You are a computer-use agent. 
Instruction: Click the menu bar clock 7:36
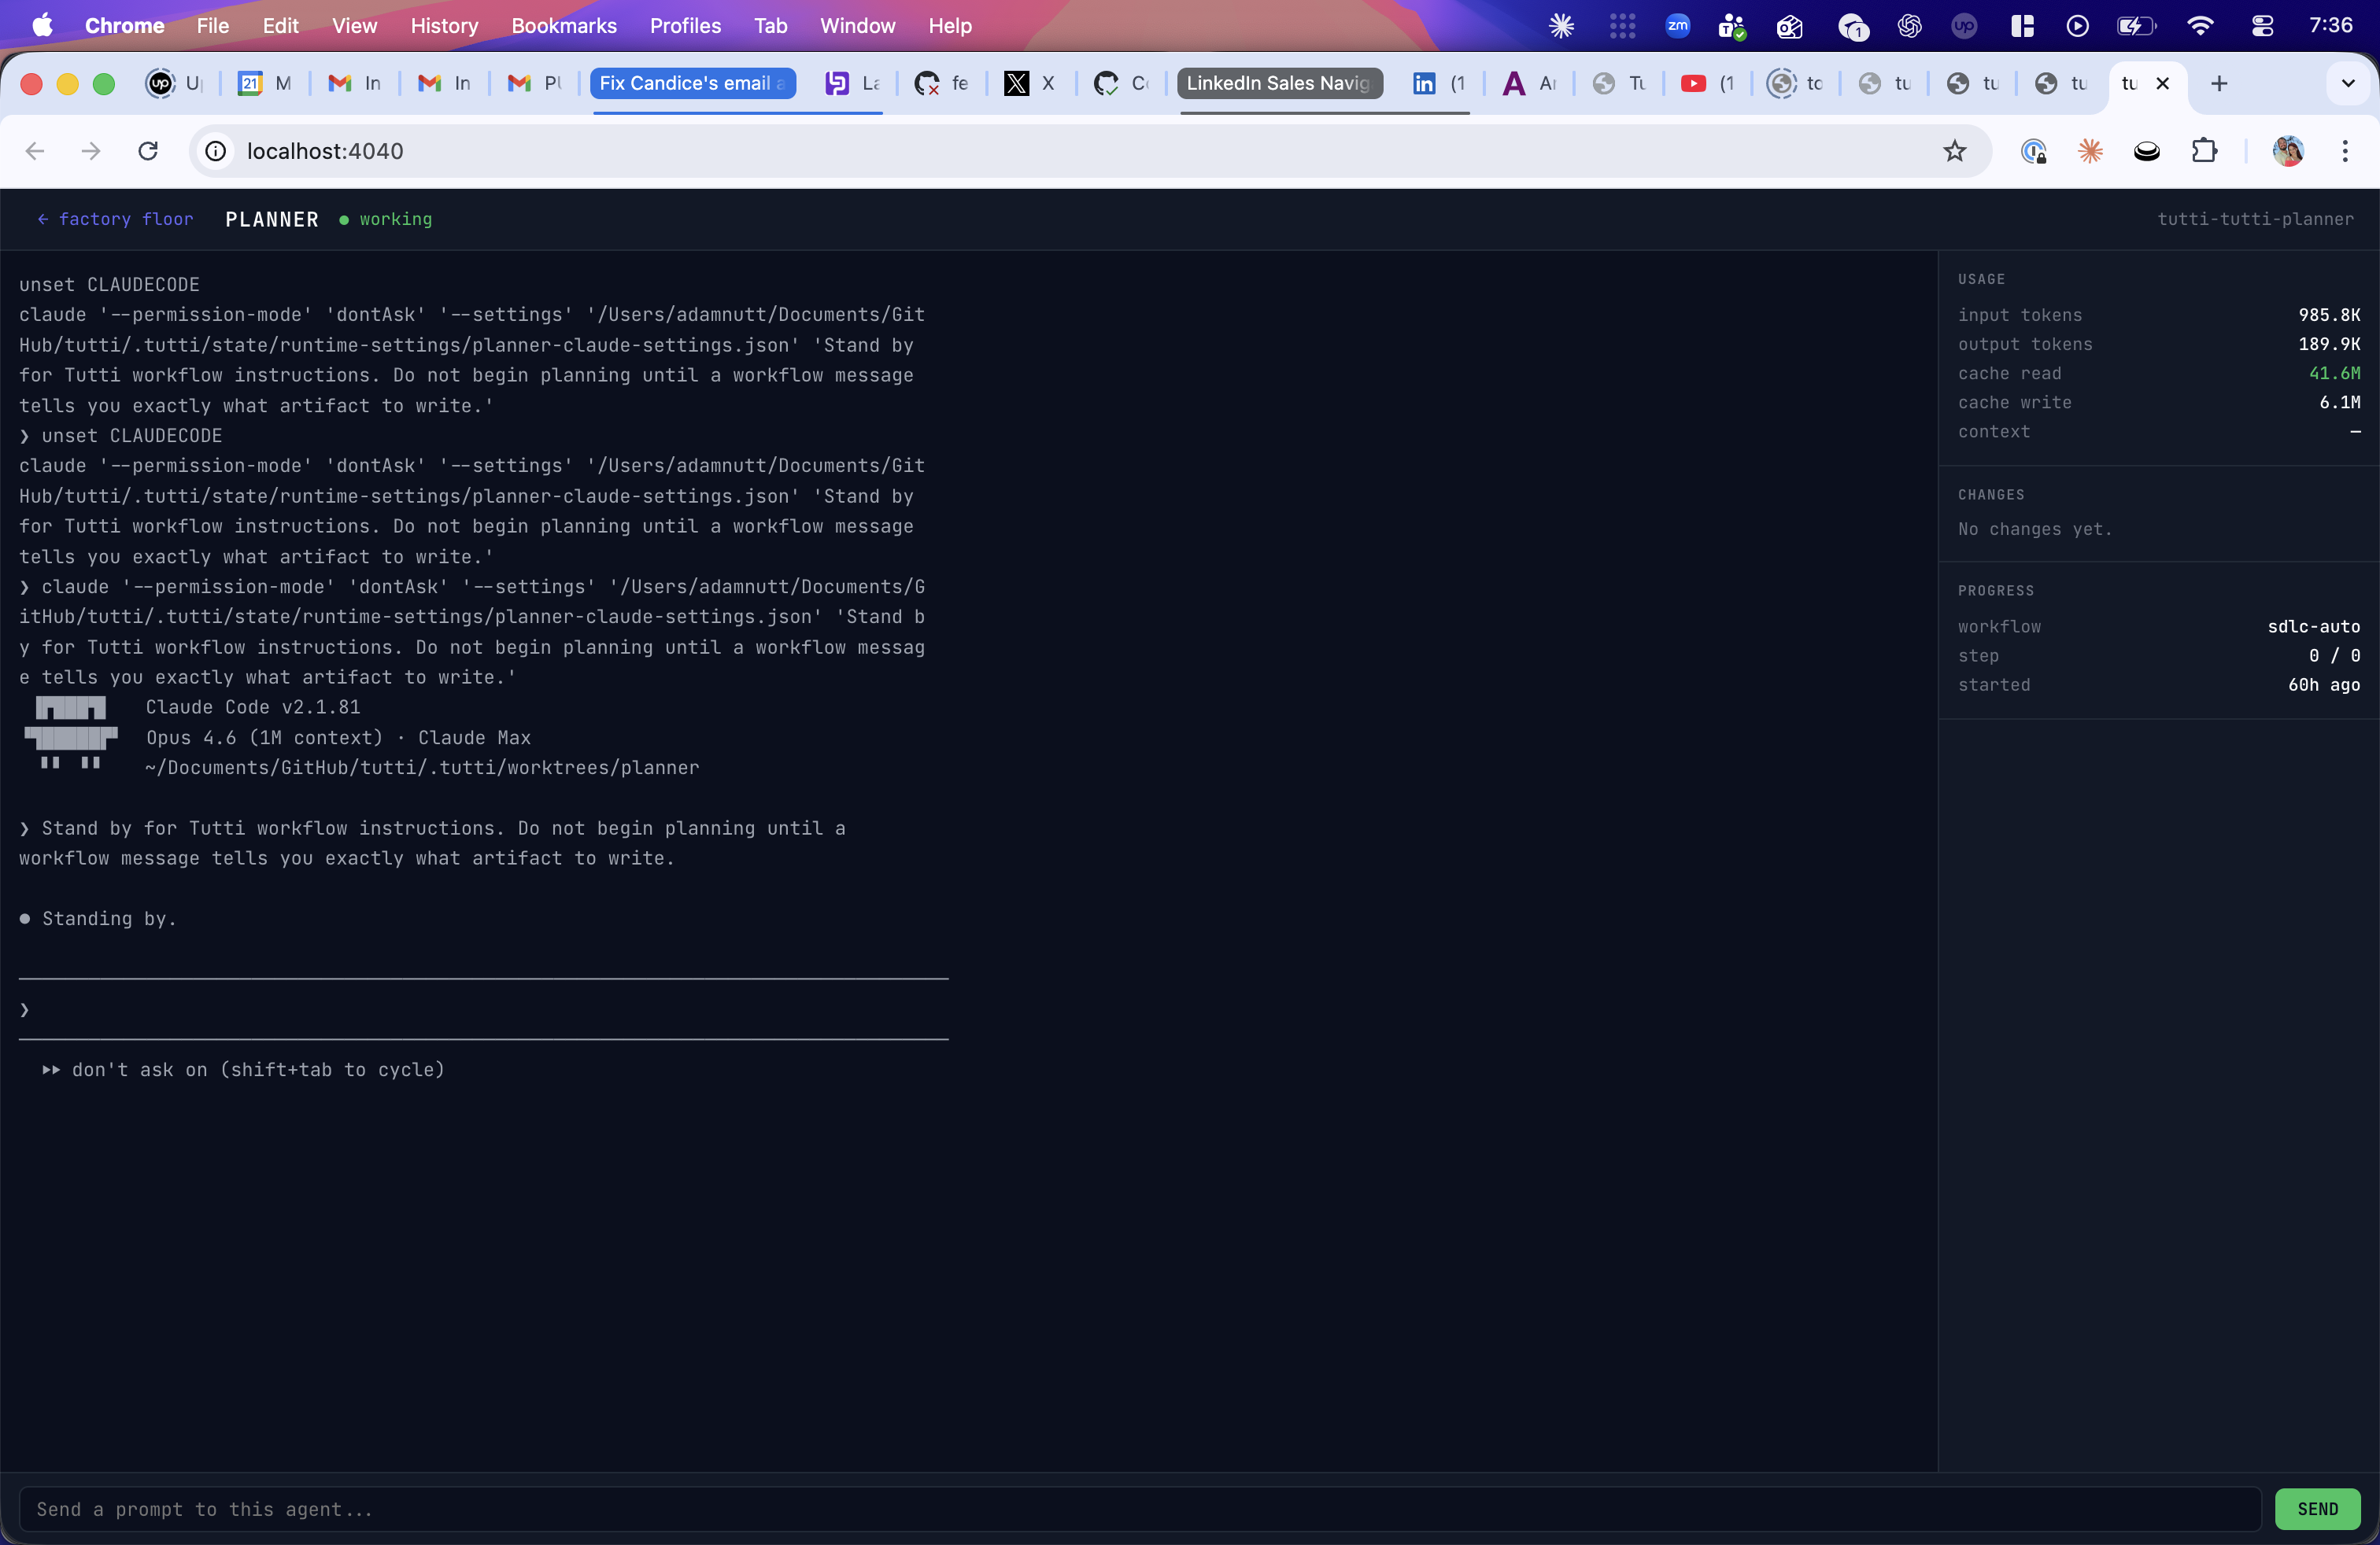[x=2330, y=26]
